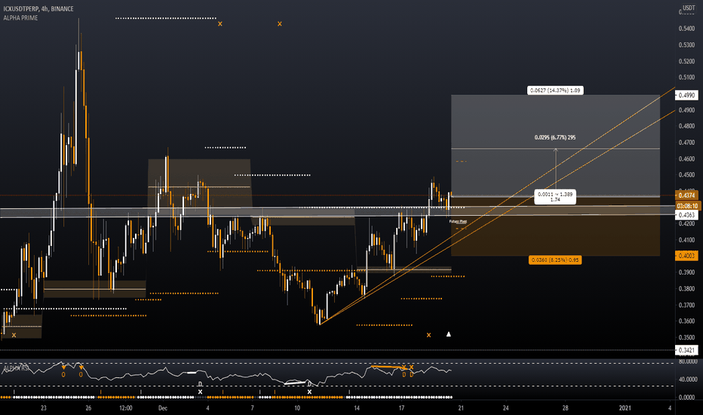The width and height of the screenshot is (703, 415).
Task: Click the 0.5400 price scale value
Action: pyautogui.click(x=686, y=28)
